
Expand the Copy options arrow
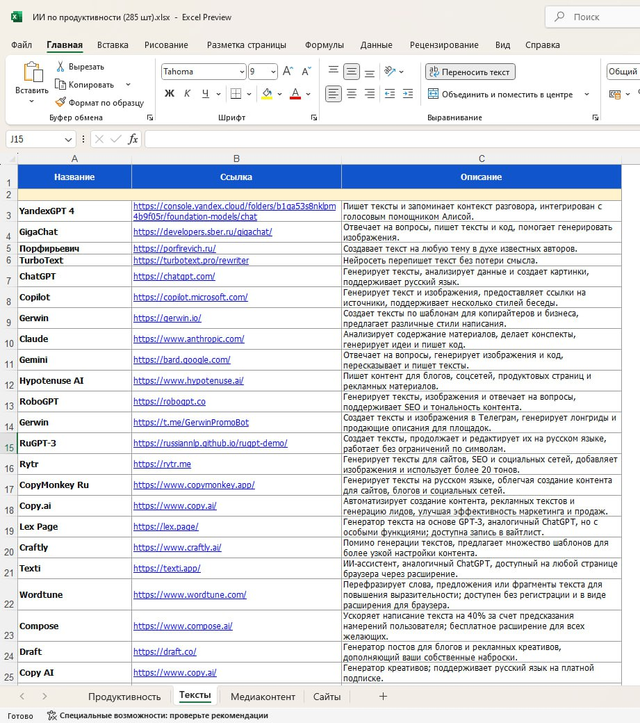tap(128, 84)
